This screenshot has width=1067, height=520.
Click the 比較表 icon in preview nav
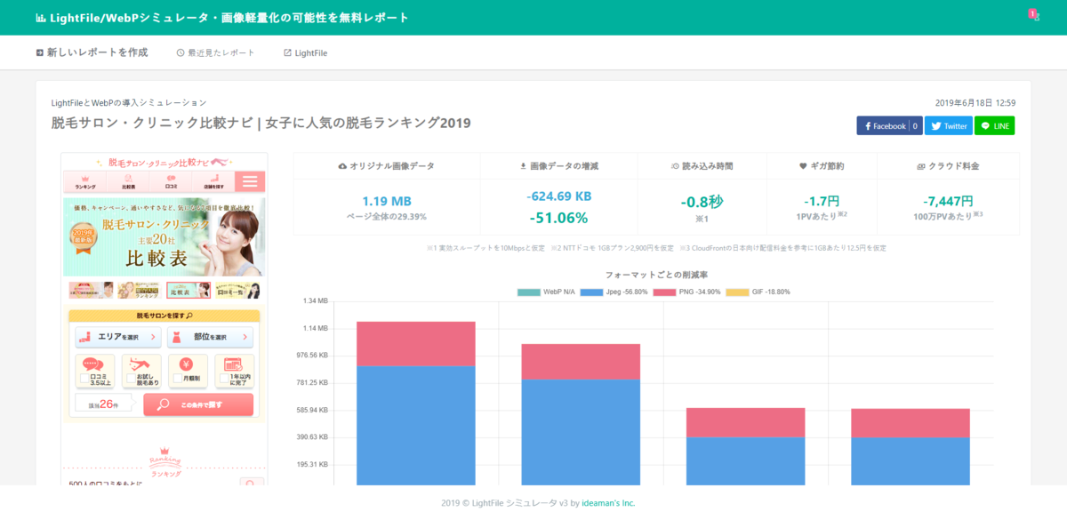[x=128, y=178]
